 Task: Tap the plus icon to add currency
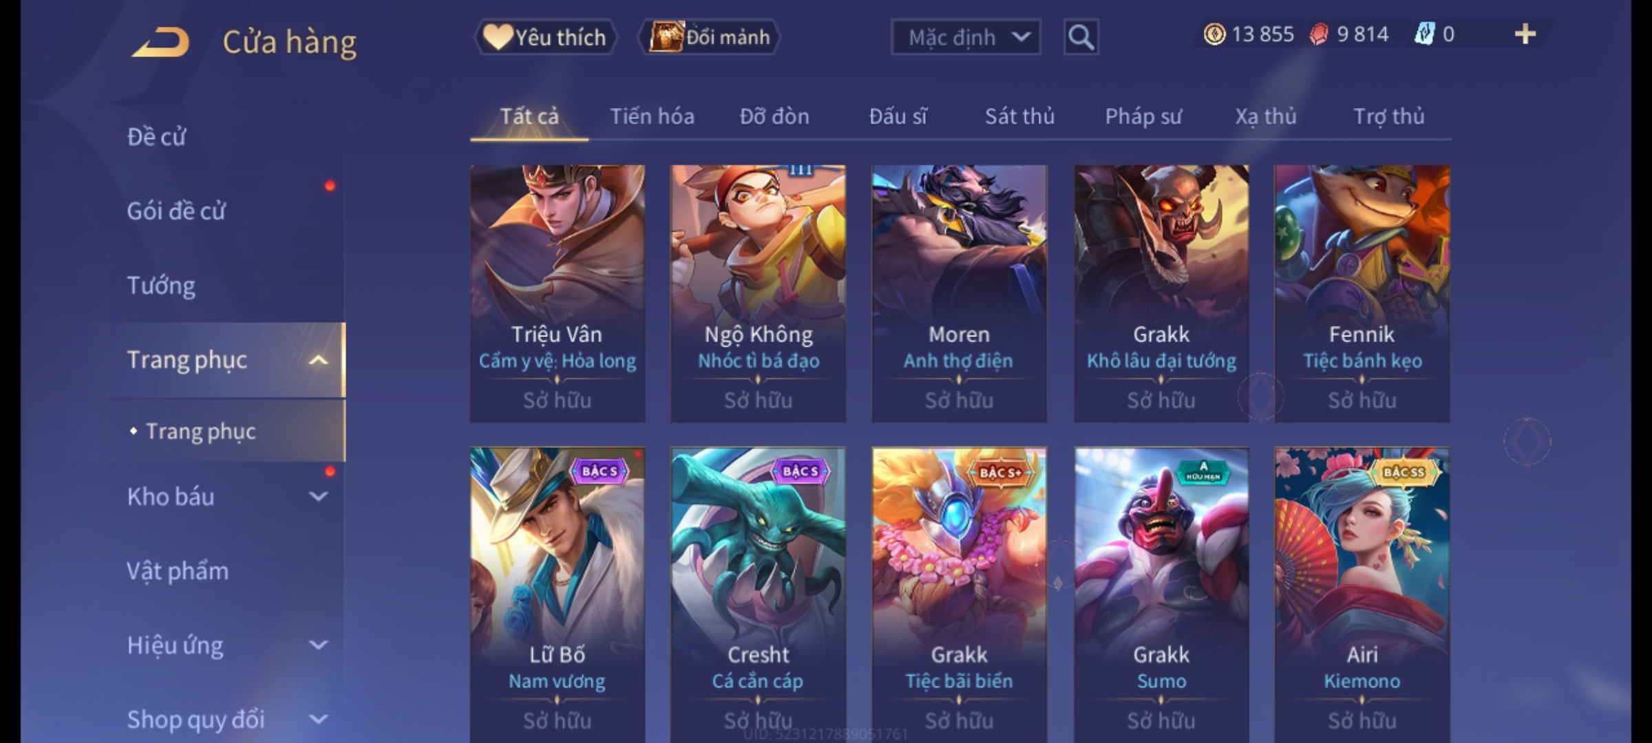(x=1525, y=34)
